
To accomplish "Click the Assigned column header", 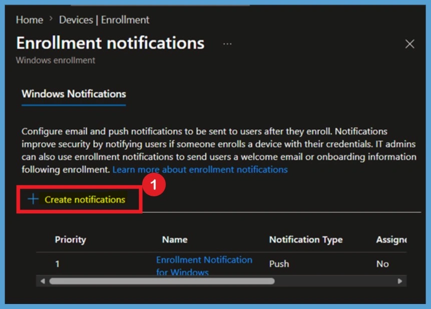I will click(x=391, y=240).
